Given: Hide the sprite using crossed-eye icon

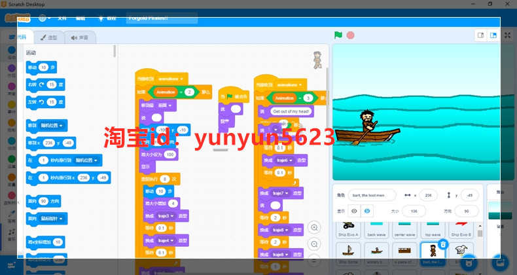Looking at the screenshot, I should coord(367,211).
